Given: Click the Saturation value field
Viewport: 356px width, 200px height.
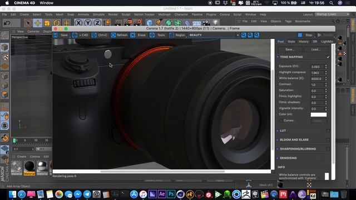Looking at the screenshot, I should pyautogui.click(x=318, y=91).
